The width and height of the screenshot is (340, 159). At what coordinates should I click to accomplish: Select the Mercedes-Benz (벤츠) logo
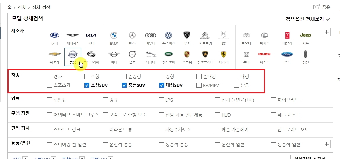[x=132, y=35]
